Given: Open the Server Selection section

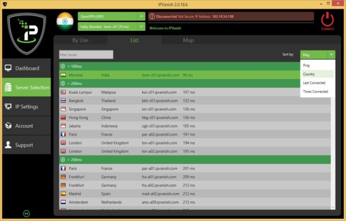Looking at the screenshot, I should (26, 87).
